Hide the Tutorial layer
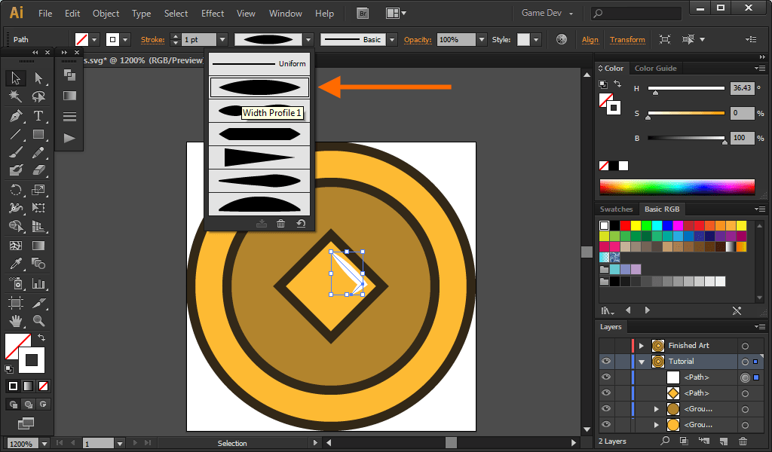772x452 pixels. (606, 362)
